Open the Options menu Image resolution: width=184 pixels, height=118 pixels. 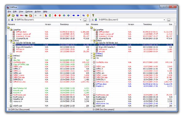click(29, 11)
